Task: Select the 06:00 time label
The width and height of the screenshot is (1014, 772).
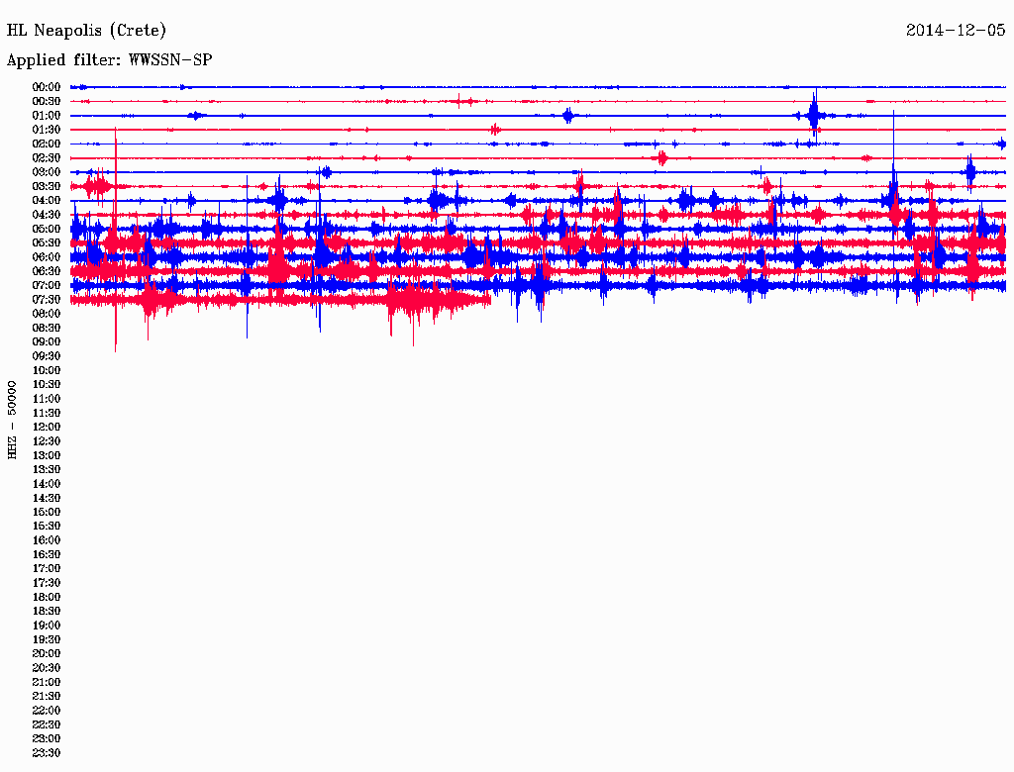Action: pos(47,256)
